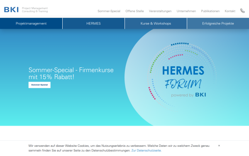This screenshot has height=156, width=249.
Task: Click the BKI logo in the header
Action: (x=11, y=10)
